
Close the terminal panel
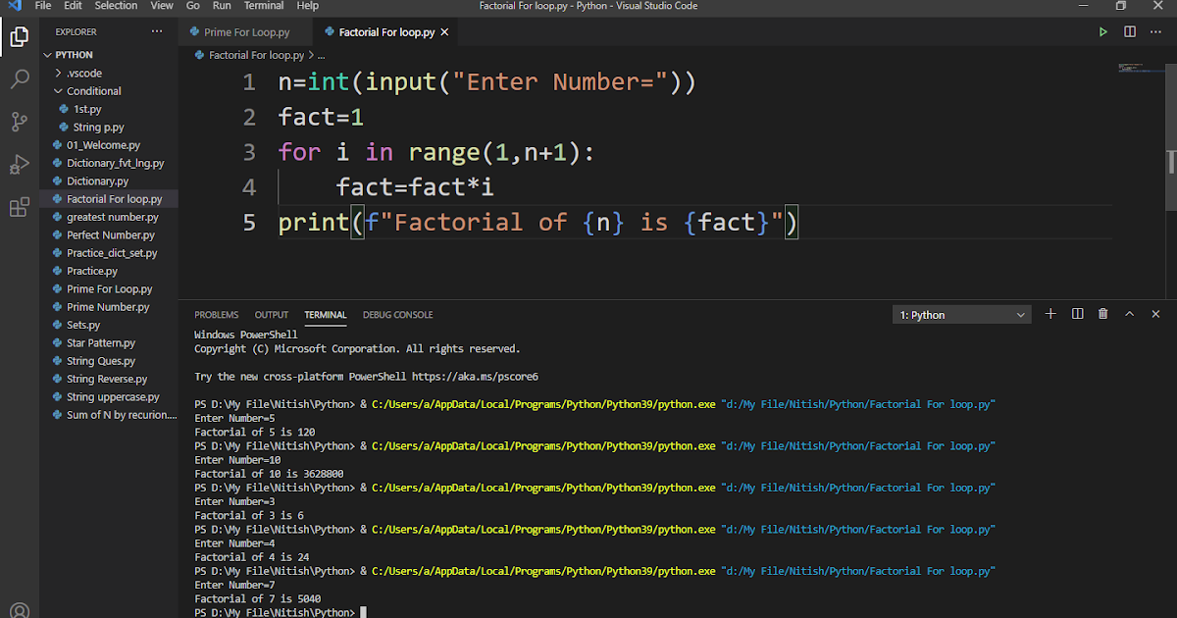(x=1155, y=314)
